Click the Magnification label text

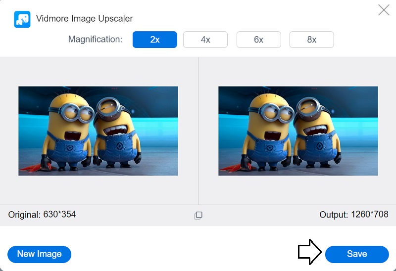point(95,40)
